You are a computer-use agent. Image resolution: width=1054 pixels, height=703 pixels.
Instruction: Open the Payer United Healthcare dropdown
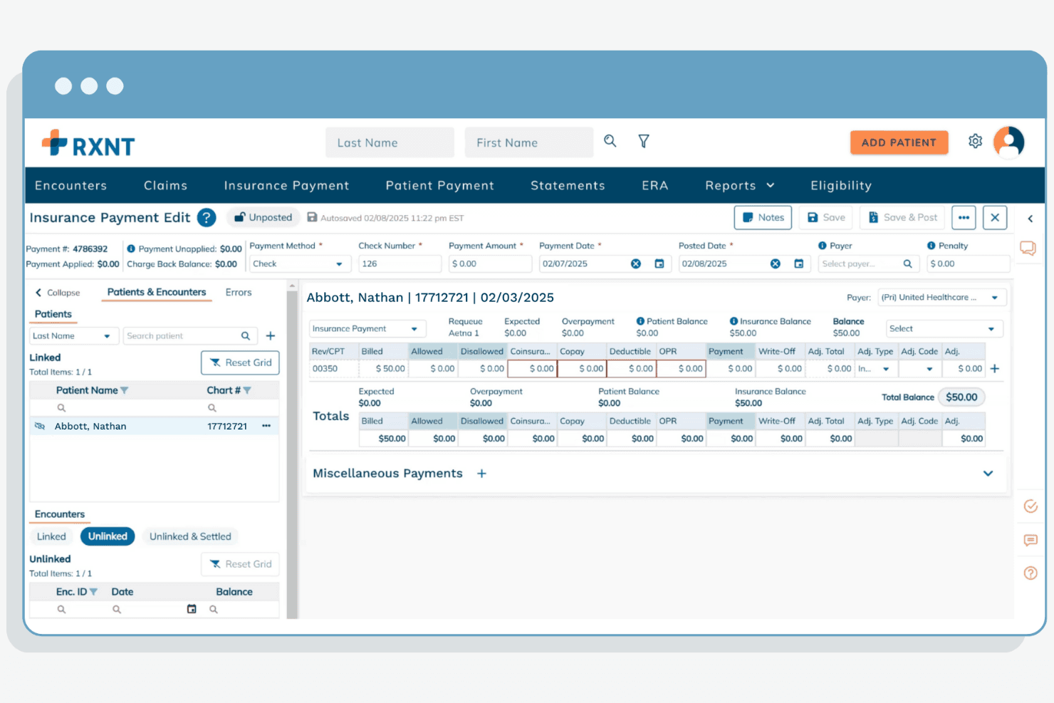tap(941, 298)
